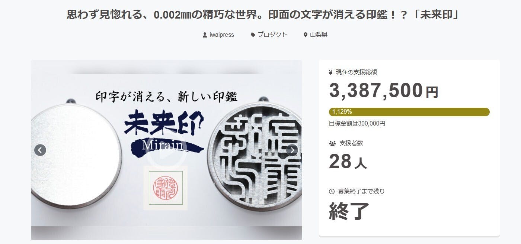Click the 28人 supporter count

[x=348, y=162]
